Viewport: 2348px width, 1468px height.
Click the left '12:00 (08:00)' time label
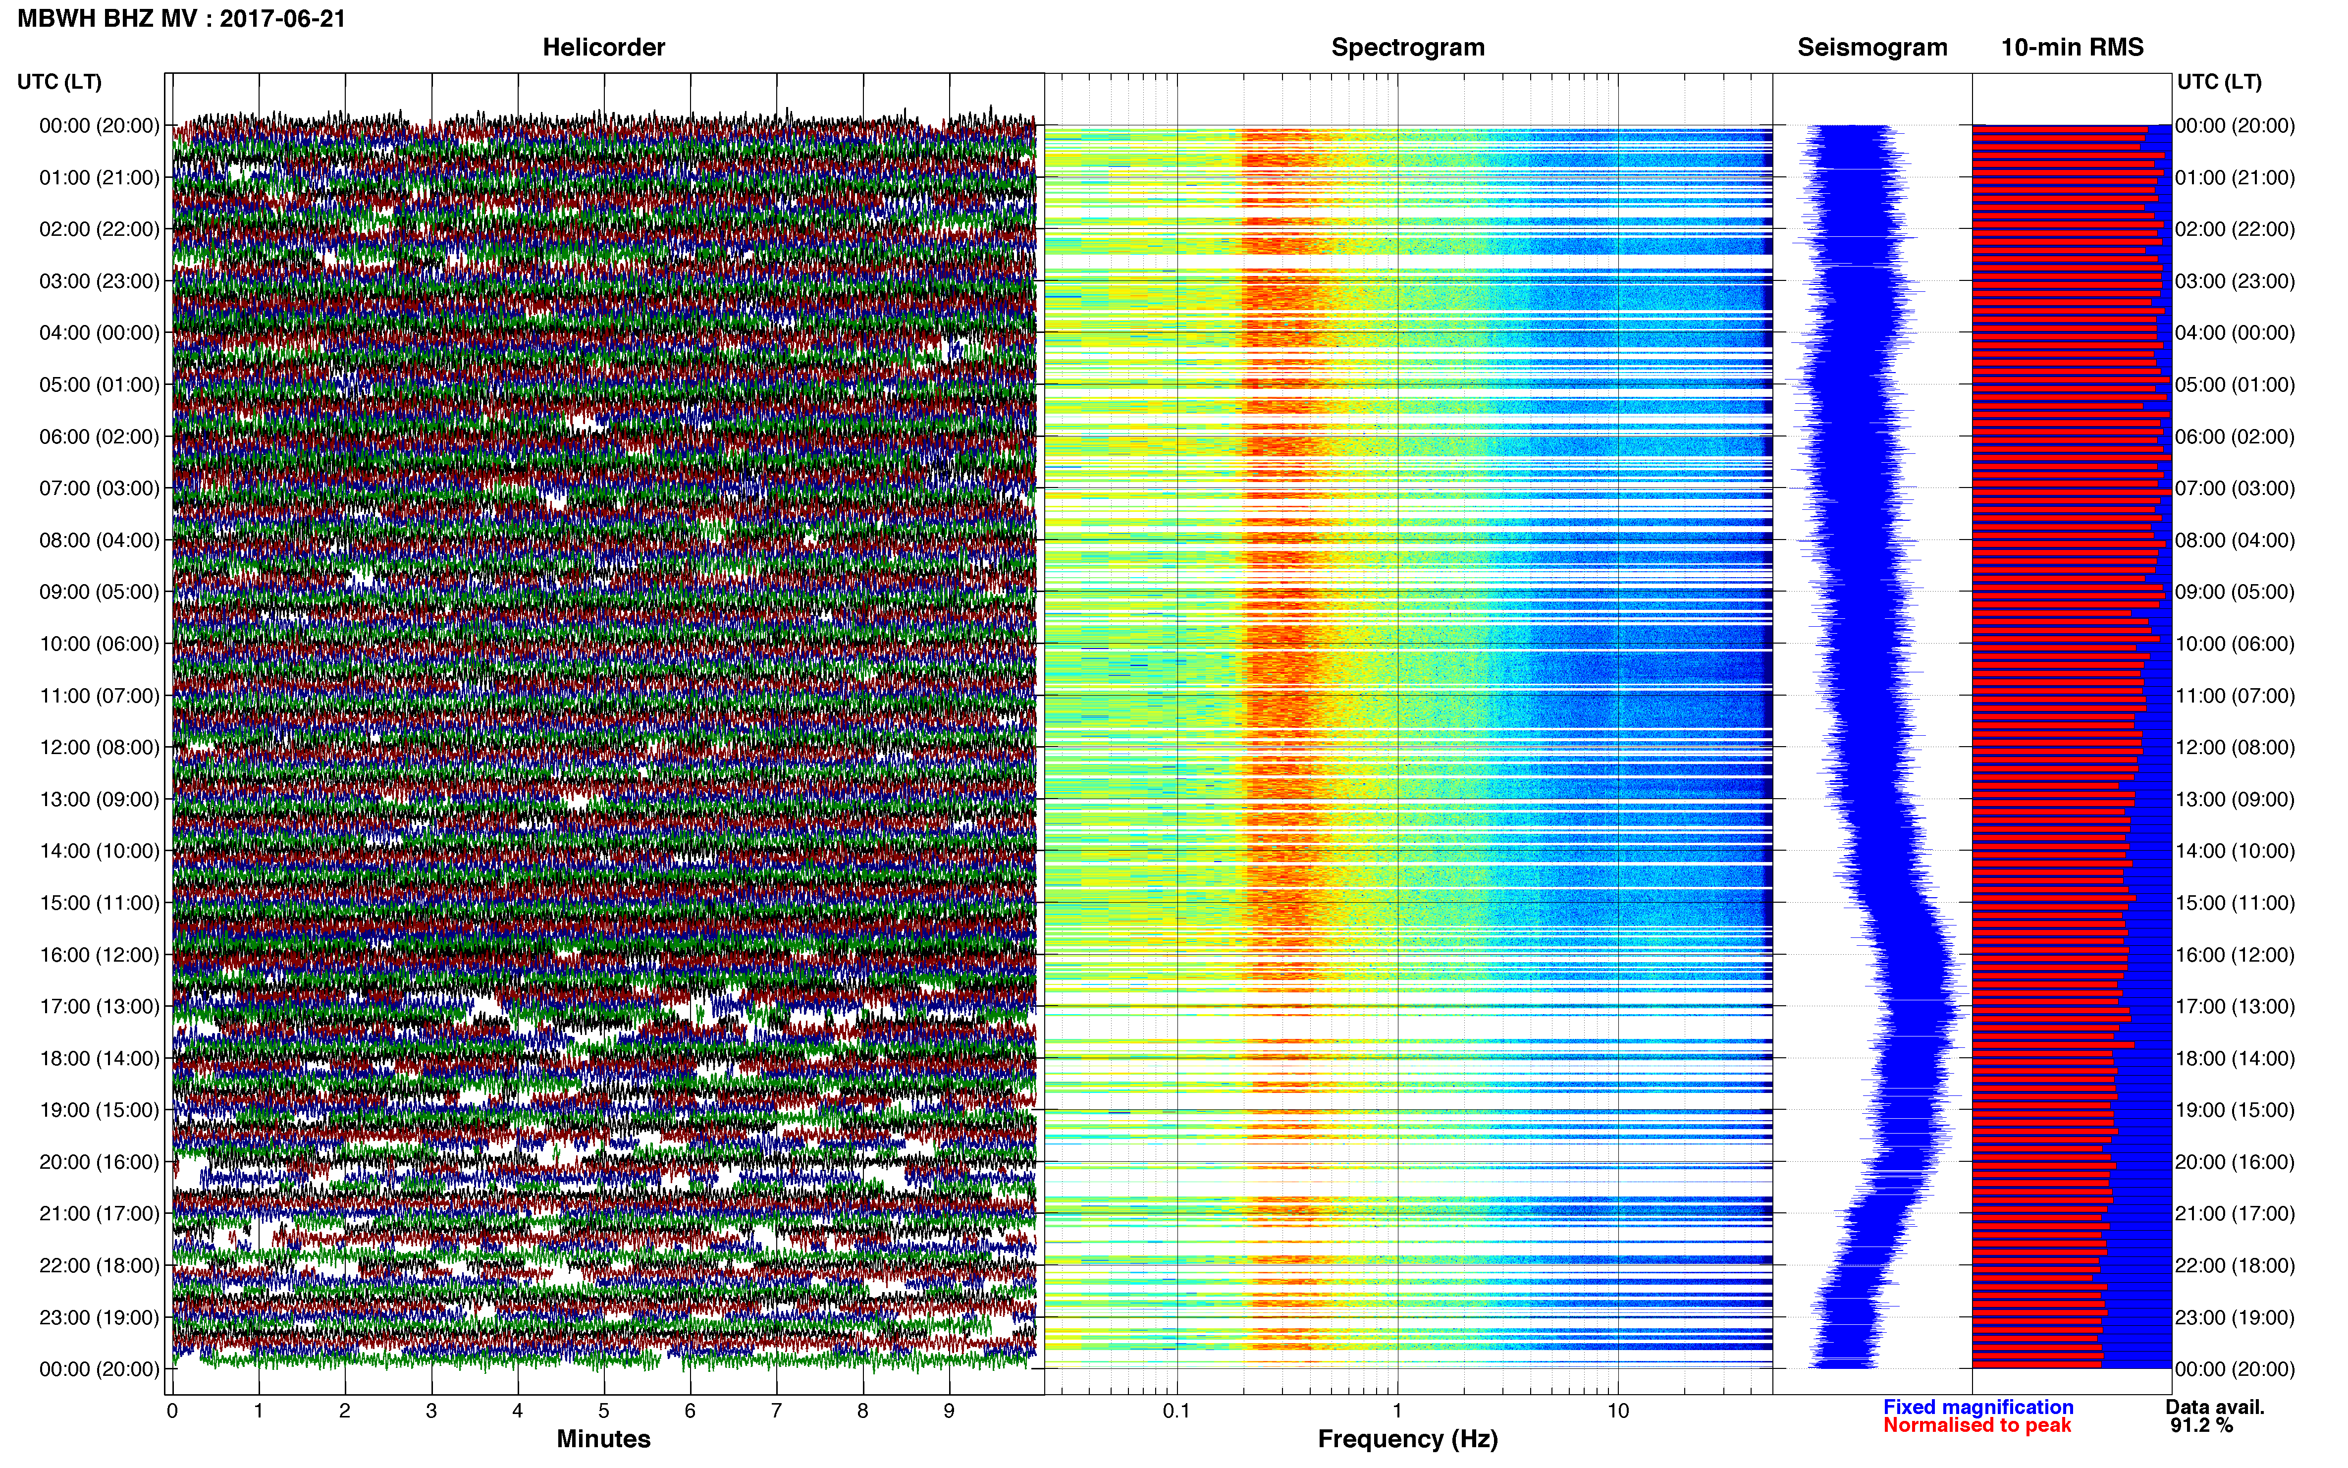pos(99,748)
